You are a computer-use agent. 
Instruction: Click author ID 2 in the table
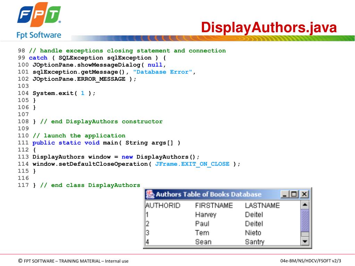click(147, 224)
